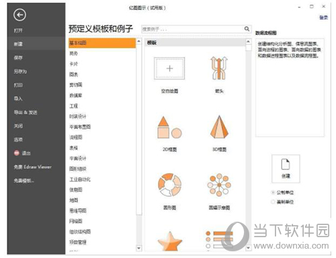Click the magnifier search icon
The height and width of the screenshot is (258, 336).
pyautogui.click(x=247, y=29)
